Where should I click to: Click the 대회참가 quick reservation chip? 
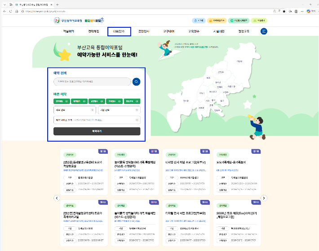click(x=80, y=101)
